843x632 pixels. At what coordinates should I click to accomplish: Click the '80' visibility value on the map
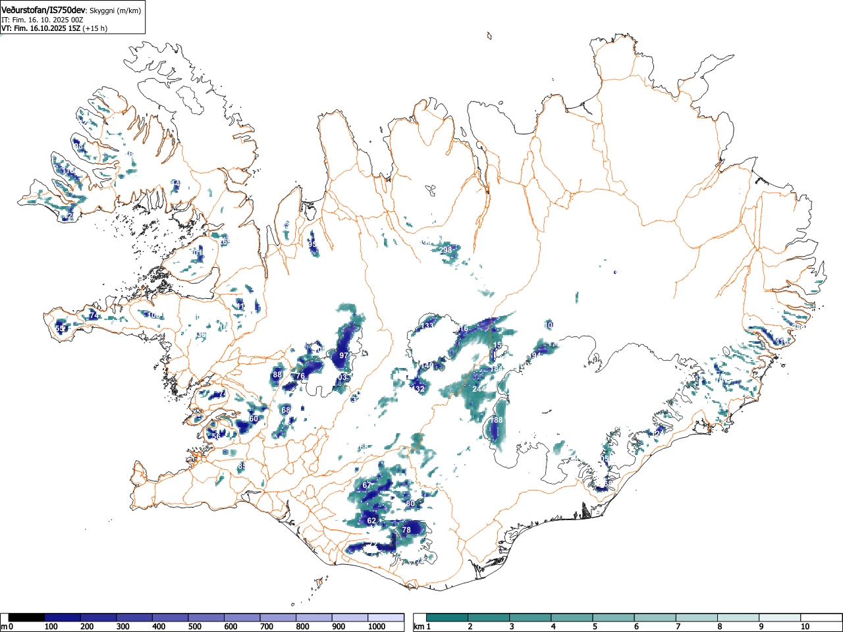pos(410,504)
